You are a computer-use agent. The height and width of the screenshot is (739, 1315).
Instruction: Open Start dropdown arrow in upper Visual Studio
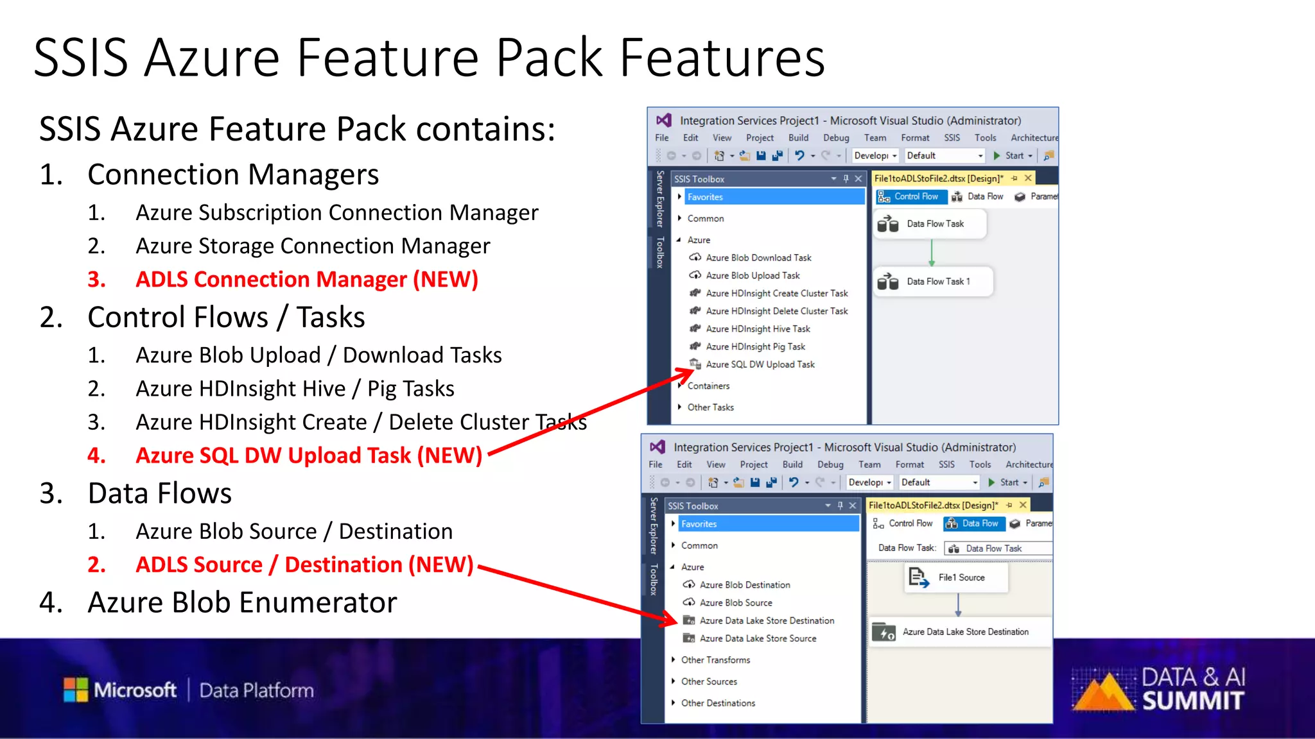click(1031, 156)
